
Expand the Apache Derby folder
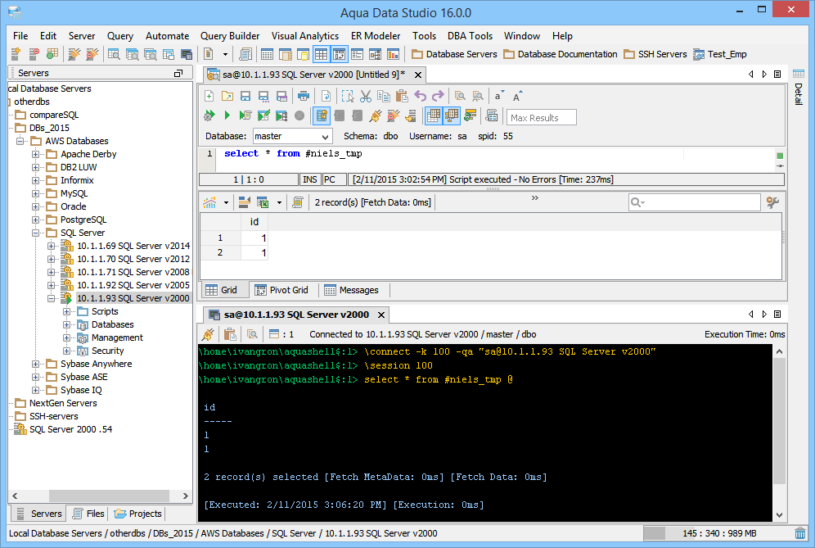(x=35, y=154)
